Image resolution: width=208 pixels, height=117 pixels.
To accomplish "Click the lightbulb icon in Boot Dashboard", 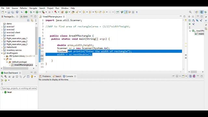I will (32, 77).
